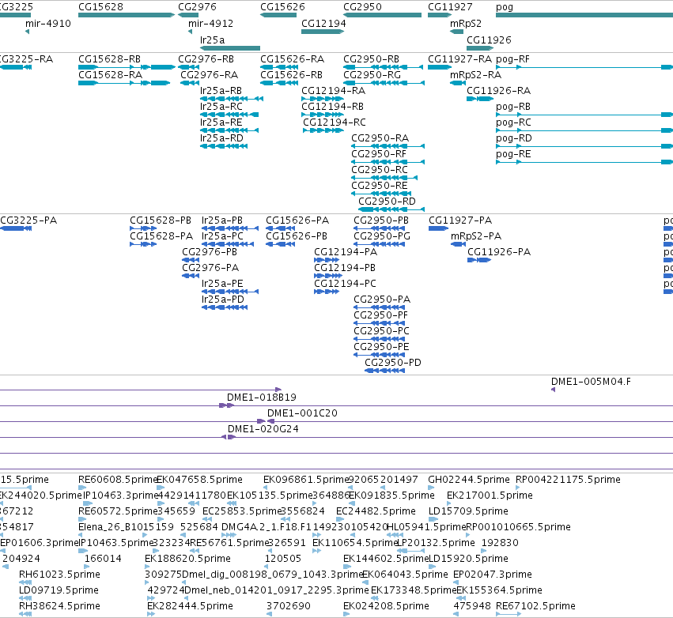Select EST RP001010665.5prime
This screenshot has width=673, height=618.
pyautogui.click(x=518, y=527)
